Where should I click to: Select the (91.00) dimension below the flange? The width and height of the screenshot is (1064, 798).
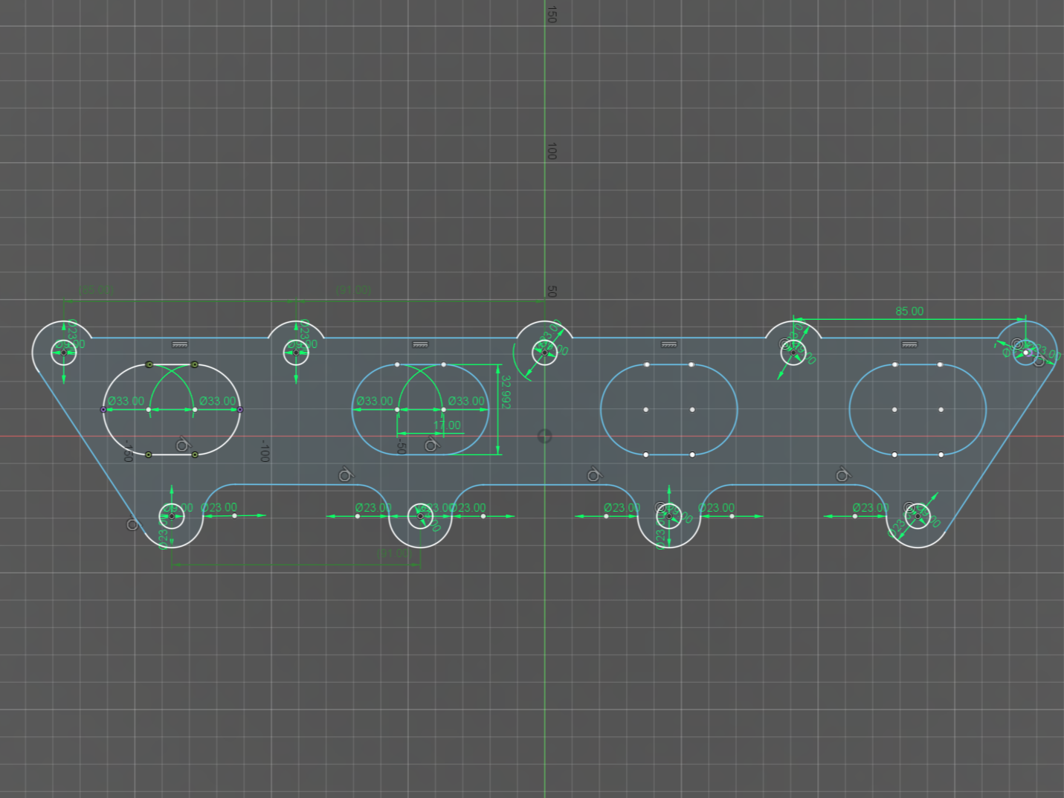tap(394, 553)
